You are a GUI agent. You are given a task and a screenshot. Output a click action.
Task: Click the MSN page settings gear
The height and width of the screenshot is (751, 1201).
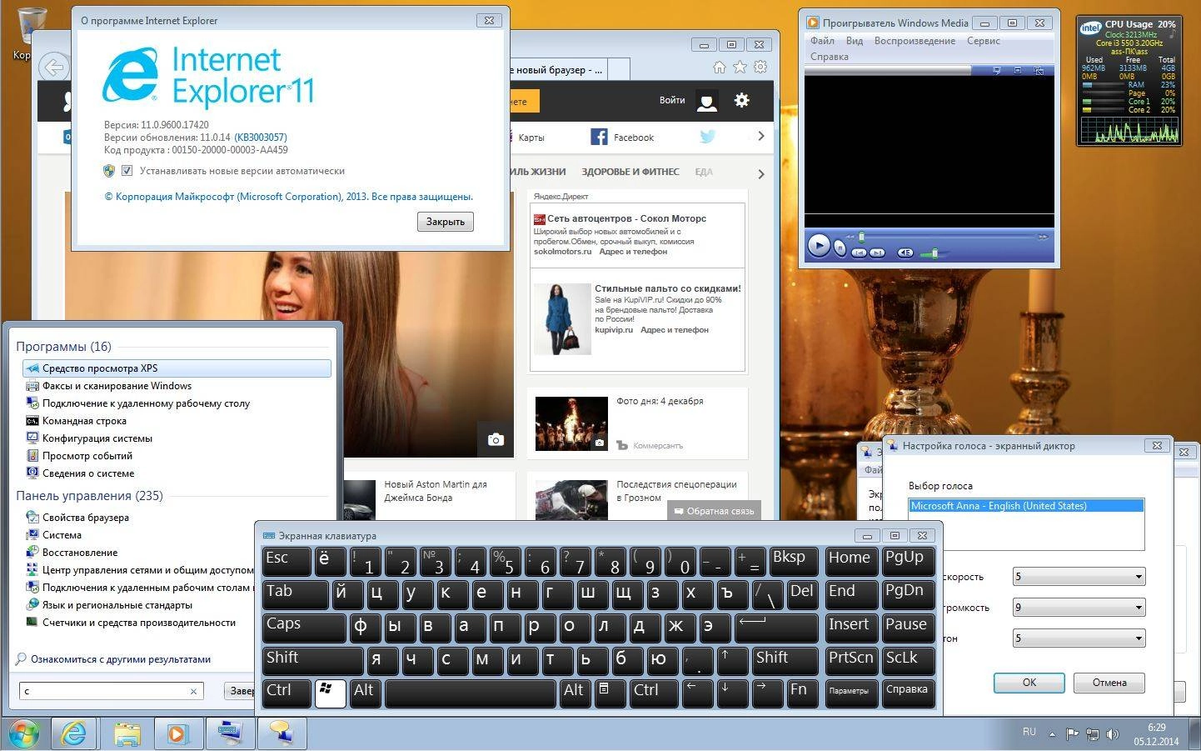coord(741,100)
